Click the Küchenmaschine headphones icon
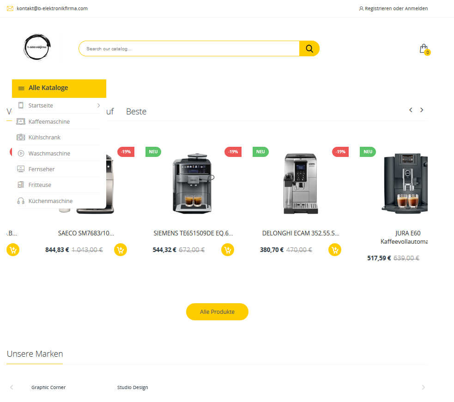The image size is (454, 402). click(21, 201)
